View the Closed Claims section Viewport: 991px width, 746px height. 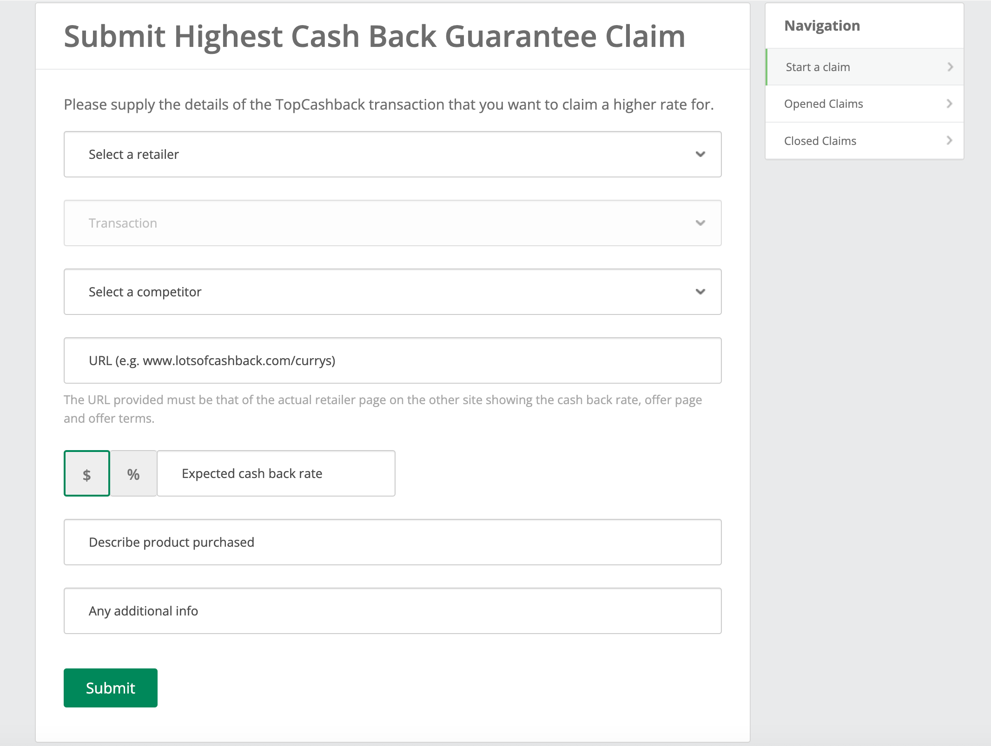pyautogui.click(x=820, y=141)
